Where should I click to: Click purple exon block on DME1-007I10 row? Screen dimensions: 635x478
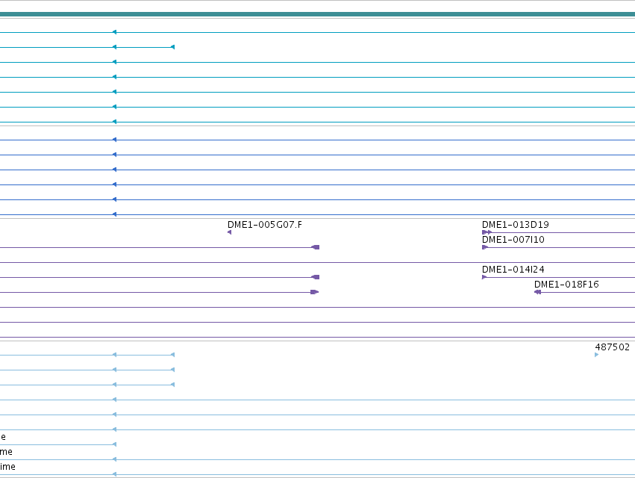pyautogui.click(x=315, y=247)
